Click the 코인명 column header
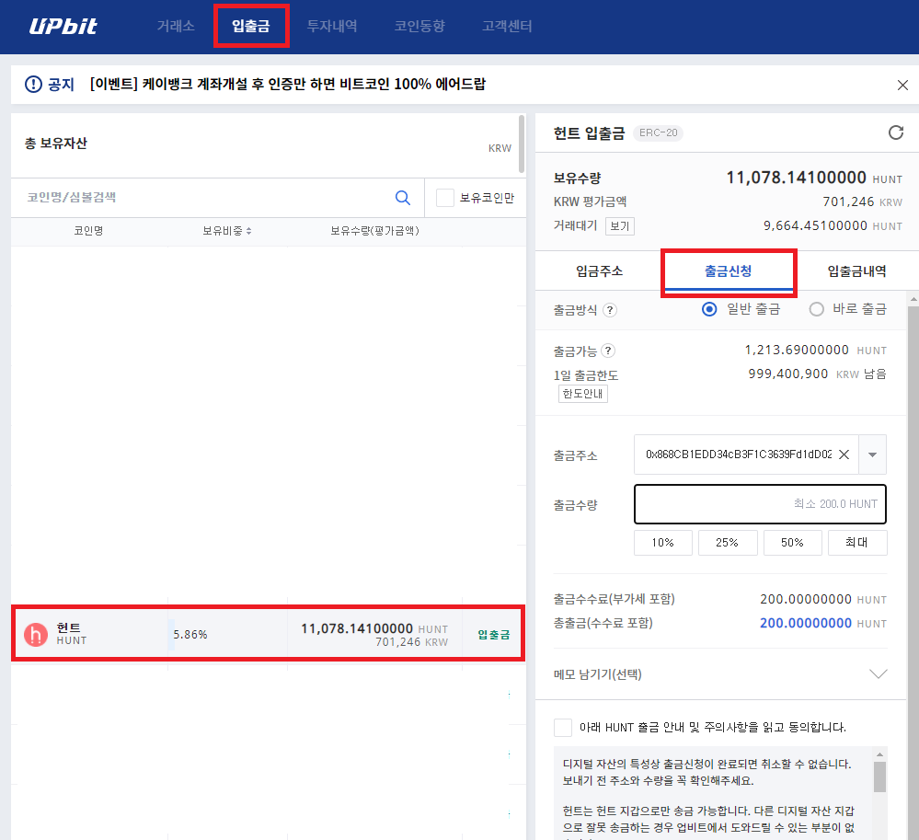 pyautogui.click(x=88, y=231)
